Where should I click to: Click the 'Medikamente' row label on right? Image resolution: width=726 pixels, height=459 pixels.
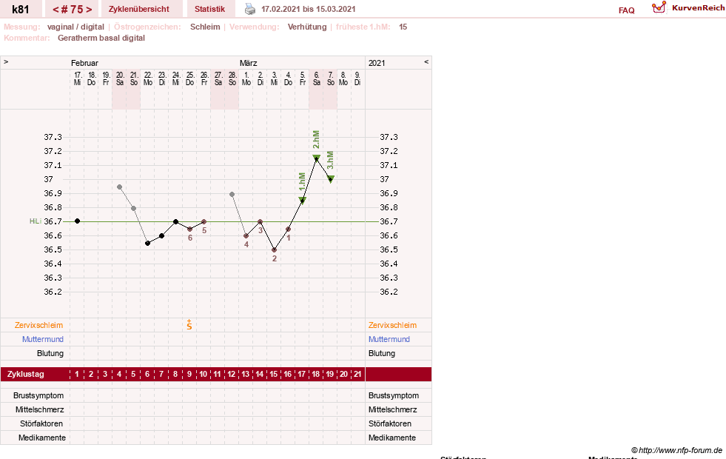(x=392, y=438)
